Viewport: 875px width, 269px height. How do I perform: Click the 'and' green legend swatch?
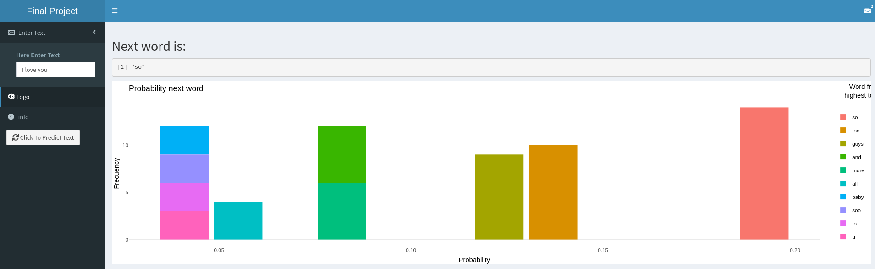point(843,157)
